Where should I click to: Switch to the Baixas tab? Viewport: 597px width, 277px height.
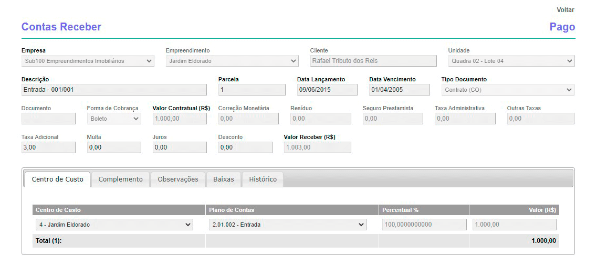(224, 179)
